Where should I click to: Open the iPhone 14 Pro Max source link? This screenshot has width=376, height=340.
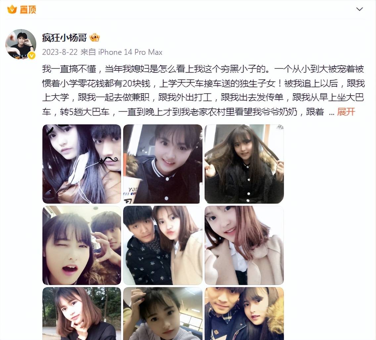coord(130,52)
